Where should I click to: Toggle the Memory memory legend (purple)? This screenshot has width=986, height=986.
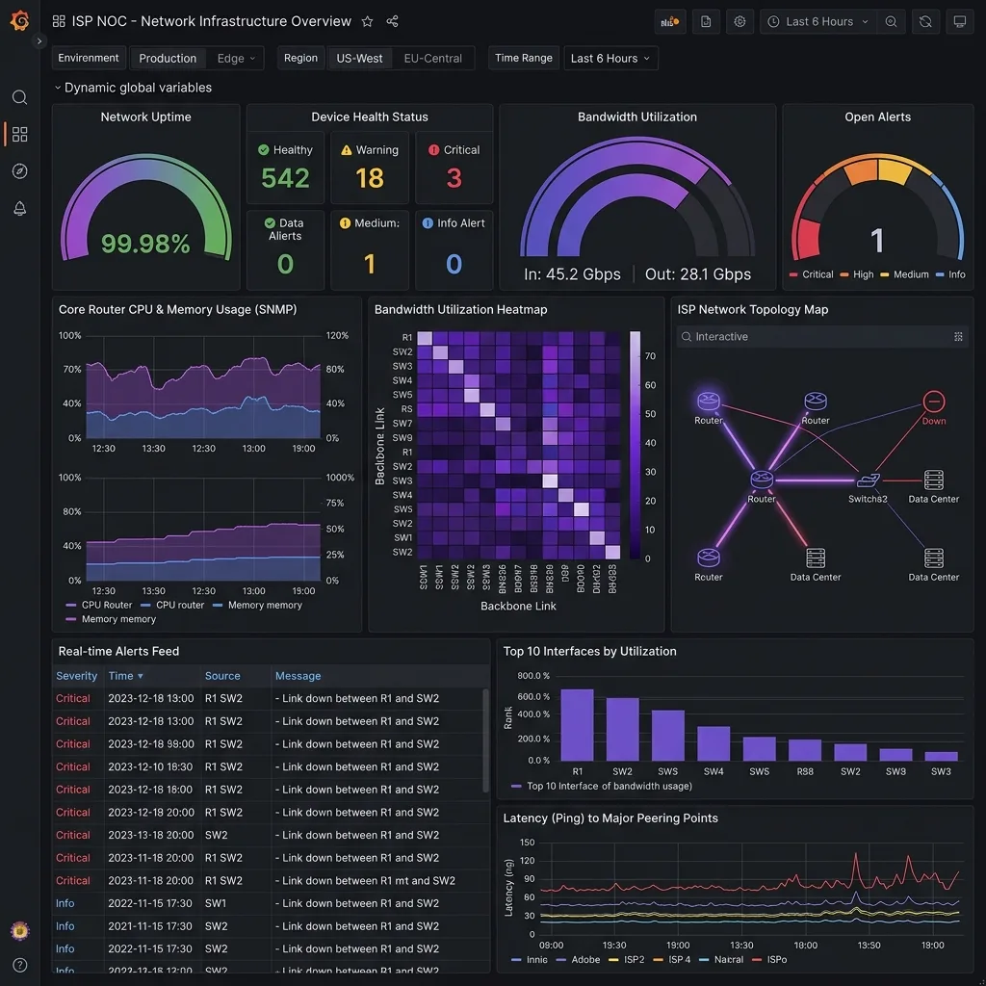(x=111, y=619)
